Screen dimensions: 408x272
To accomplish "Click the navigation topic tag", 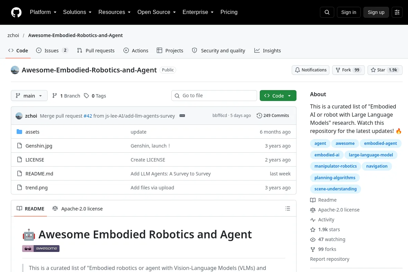I will 377,166.
